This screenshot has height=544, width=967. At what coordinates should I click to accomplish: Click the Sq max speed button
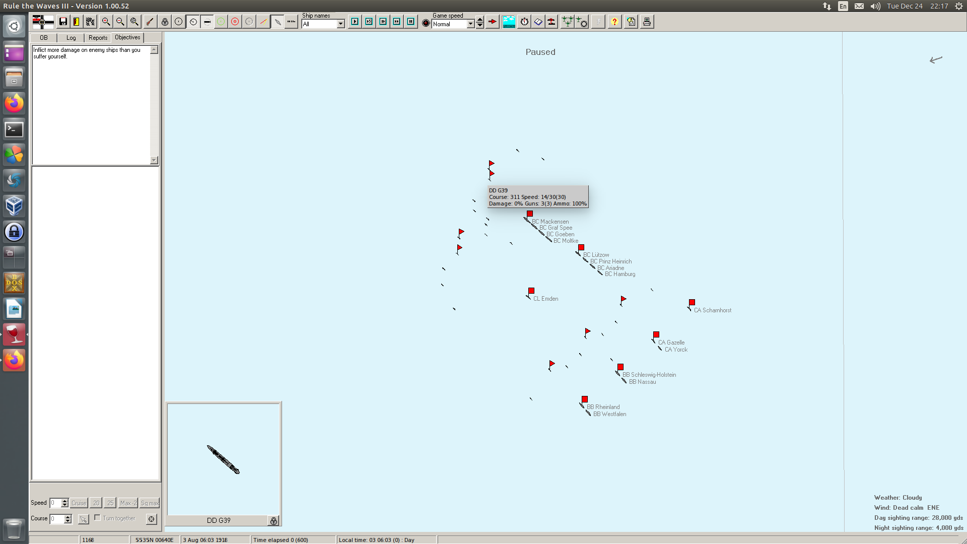(150, 503)
